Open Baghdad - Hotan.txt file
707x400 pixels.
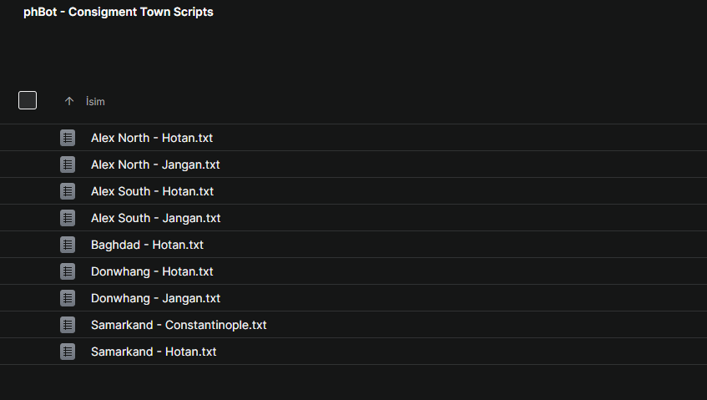147,245
